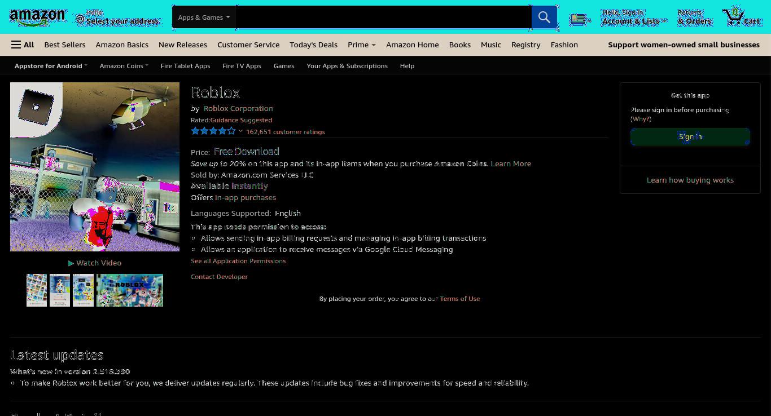Open the Help tab
Viewport: 771px width, 416px height.
[407, 66]
